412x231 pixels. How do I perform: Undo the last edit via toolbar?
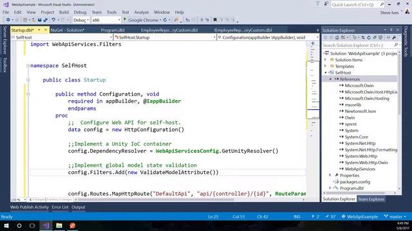(x=53, y=20)
